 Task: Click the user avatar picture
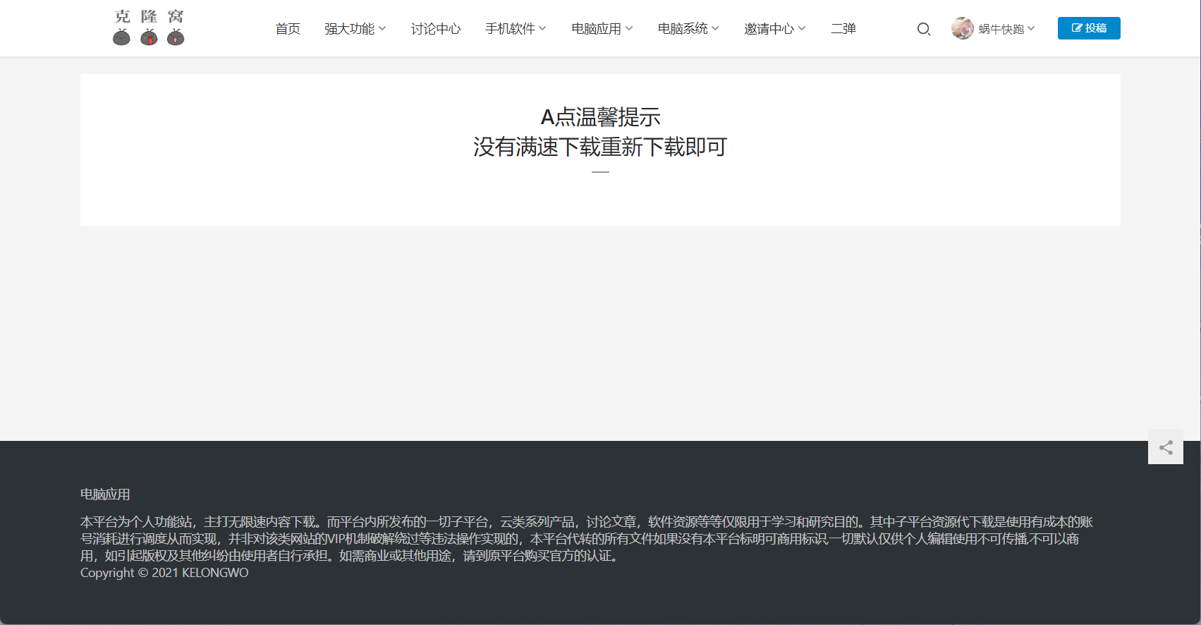pos(963,28)
